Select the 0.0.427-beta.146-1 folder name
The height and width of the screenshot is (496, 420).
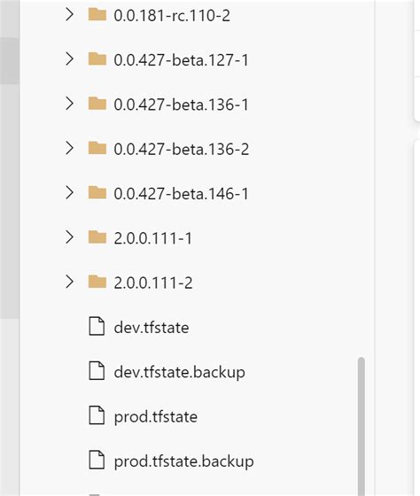(x=181, y=194)
